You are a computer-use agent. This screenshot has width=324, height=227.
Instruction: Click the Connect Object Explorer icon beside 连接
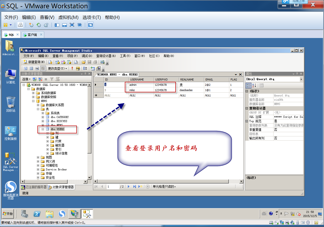point(35,79)
